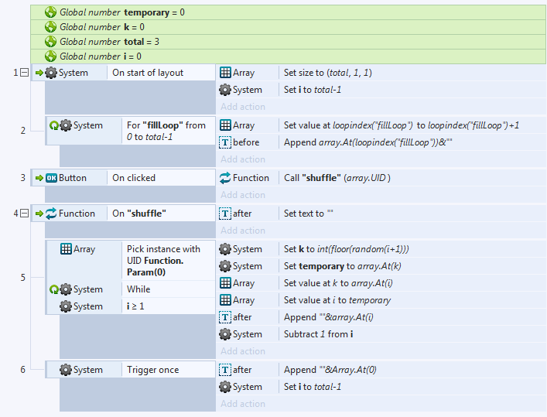This screenshot has height=417, width=547.
Task: Click Add action under event 3
Action: (x=242, y=195)
